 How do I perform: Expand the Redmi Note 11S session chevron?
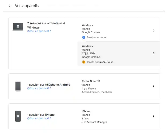[x=153, y=86]
